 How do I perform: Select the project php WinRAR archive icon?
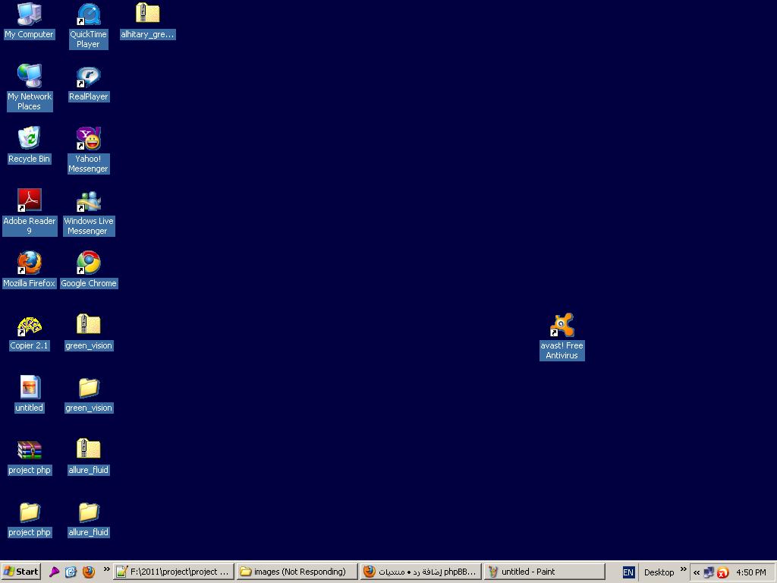(30, 451)
